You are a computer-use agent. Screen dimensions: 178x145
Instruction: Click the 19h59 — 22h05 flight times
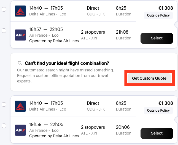(46, 125)
